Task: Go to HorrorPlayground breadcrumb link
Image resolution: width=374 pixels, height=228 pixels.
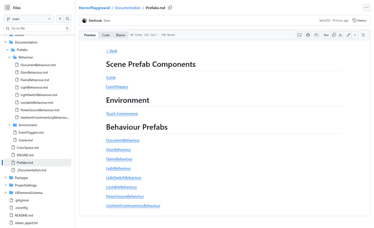Action: [x=94, y=8]
